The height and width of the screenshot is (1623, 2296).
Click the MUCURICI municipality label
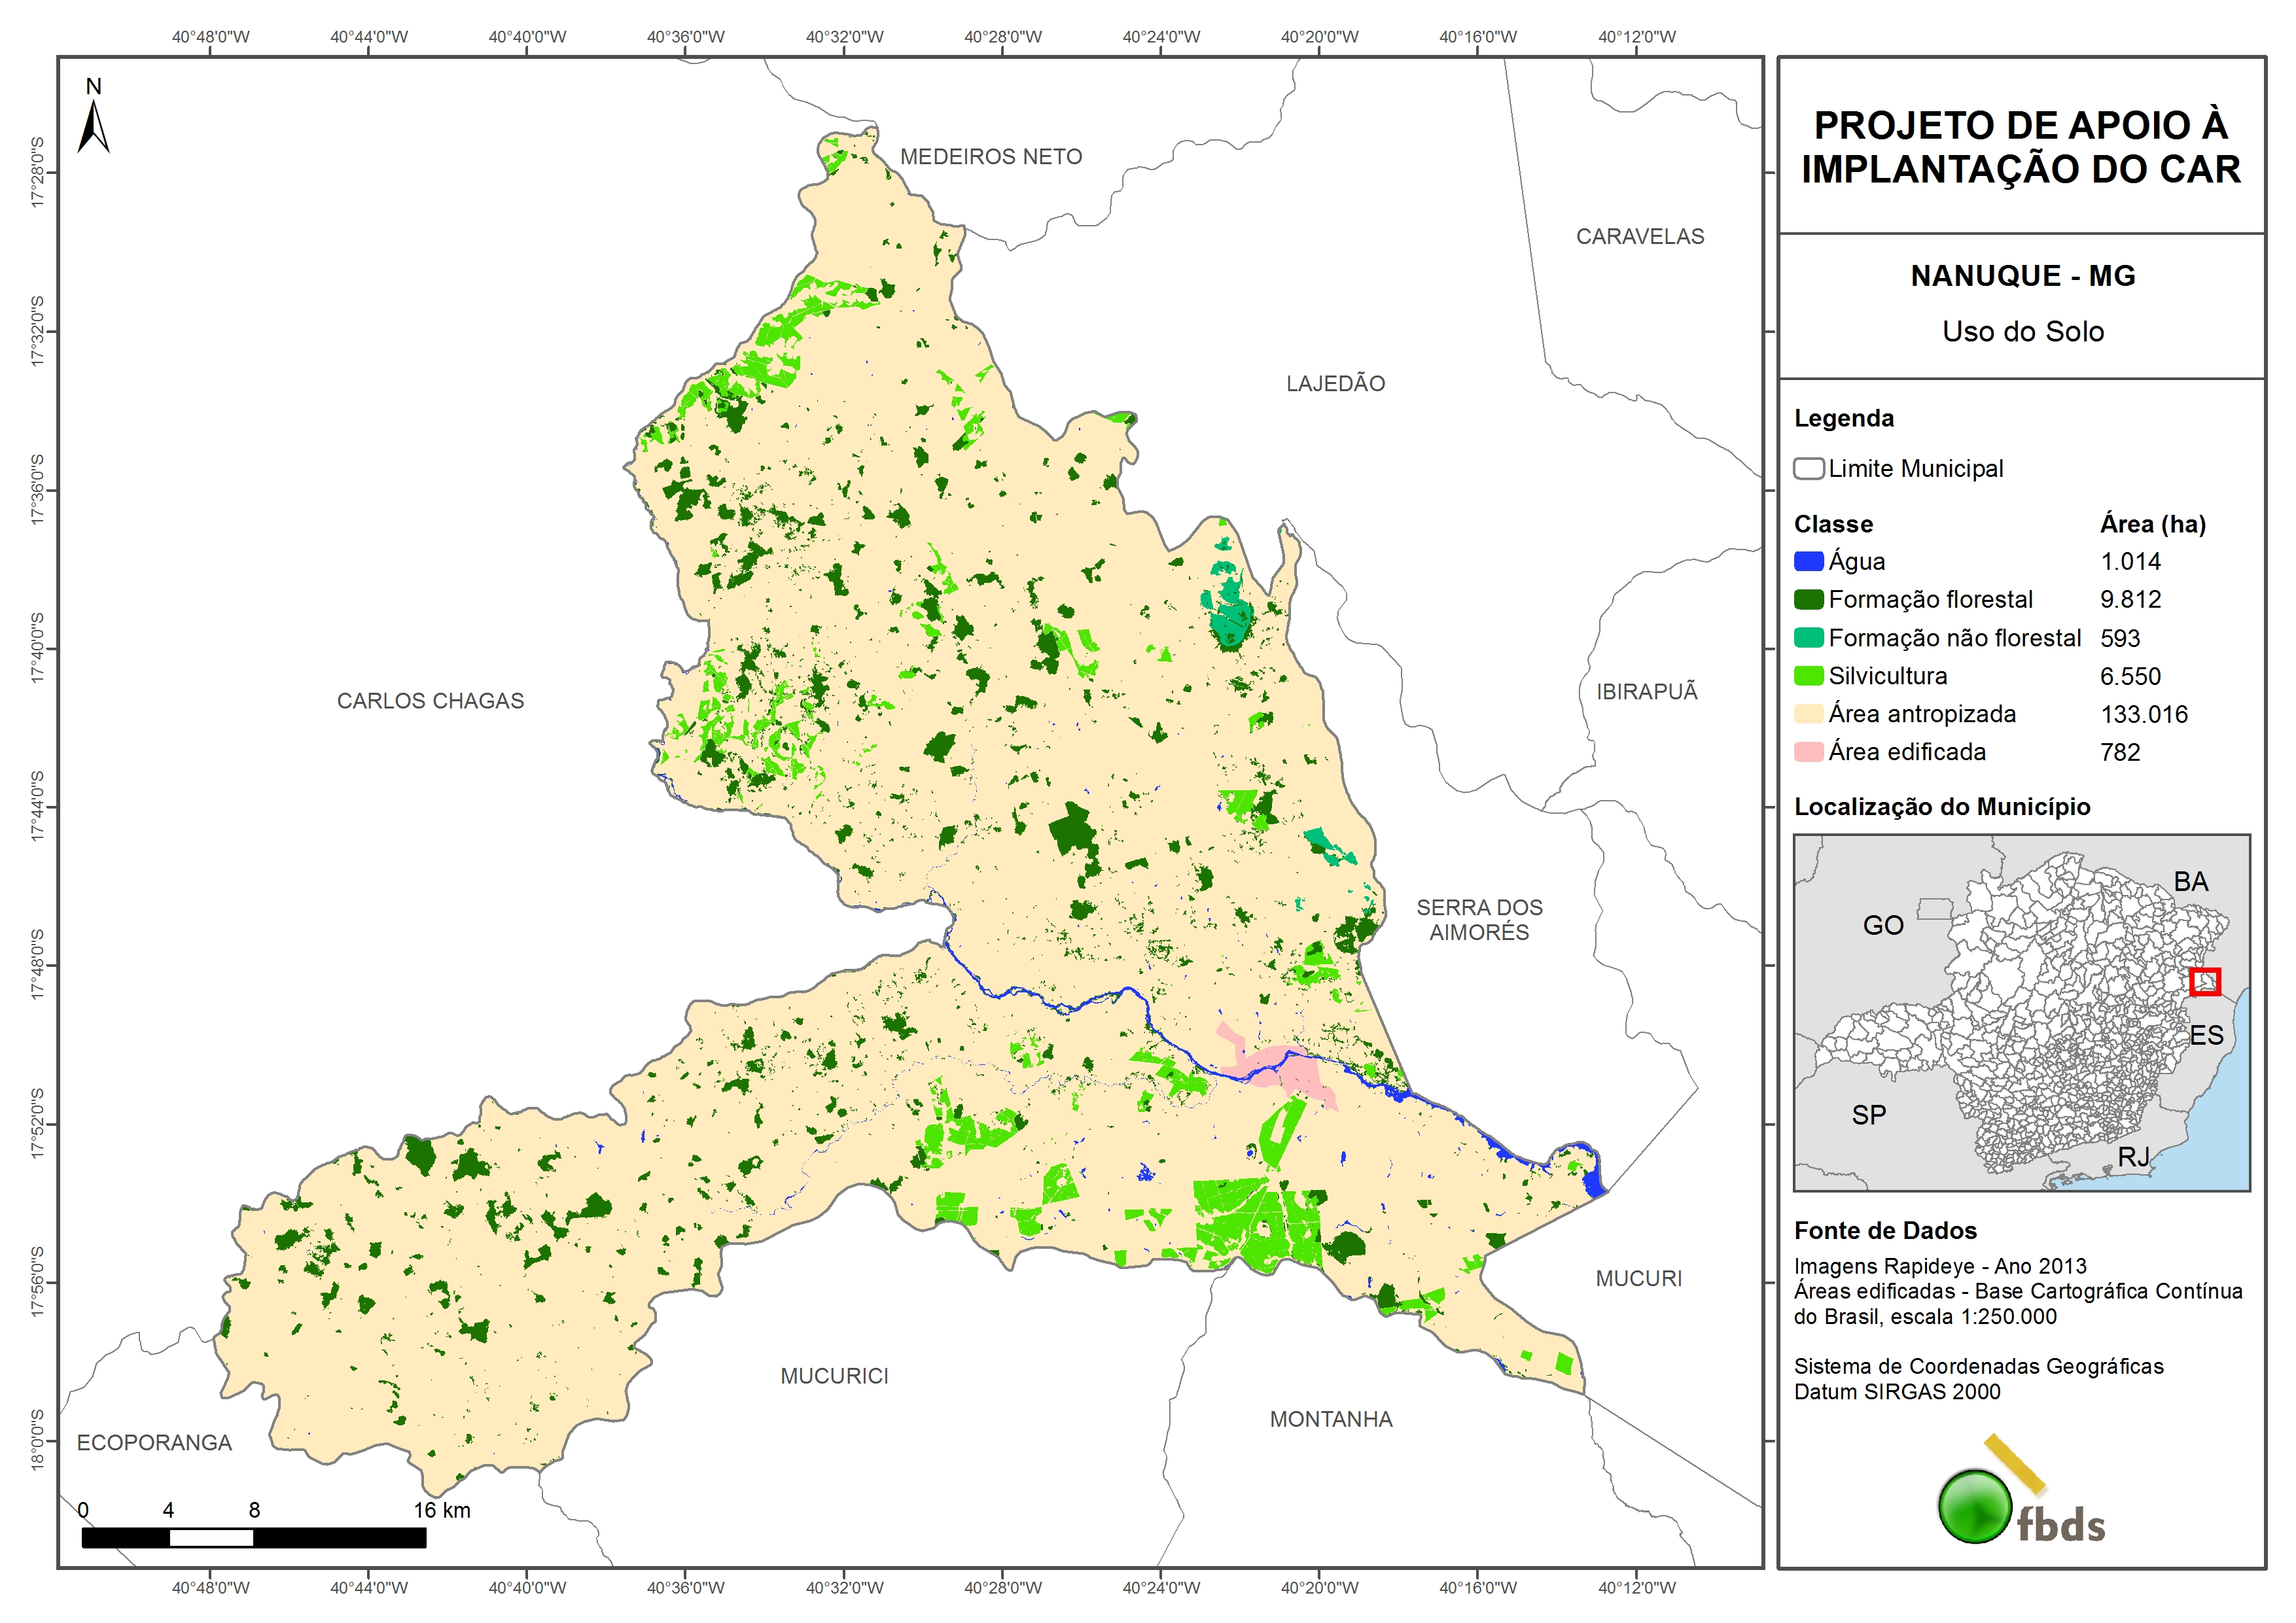834,1376
